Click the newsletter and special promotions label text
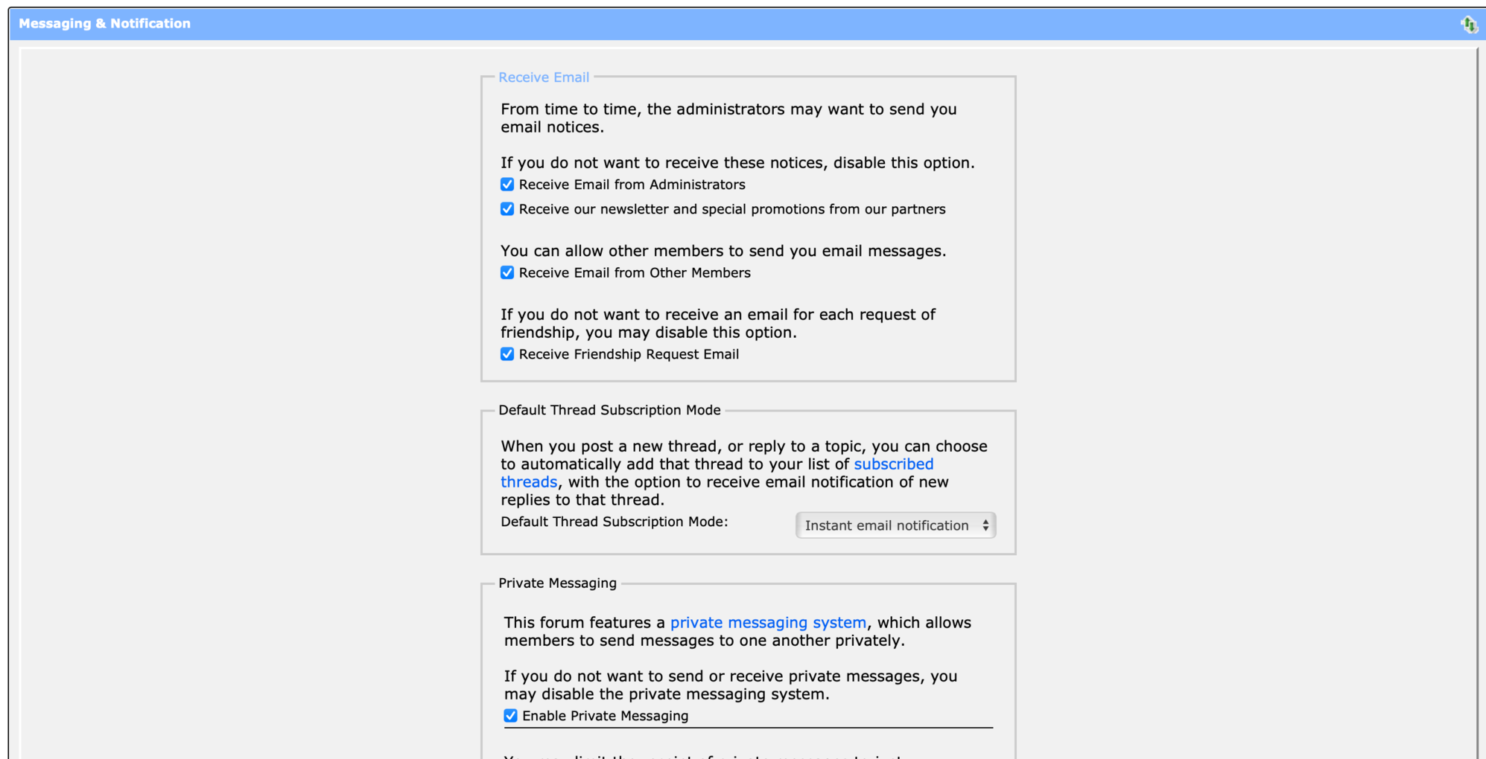Viewport: 1486px width, 759px height. [731, 209]
